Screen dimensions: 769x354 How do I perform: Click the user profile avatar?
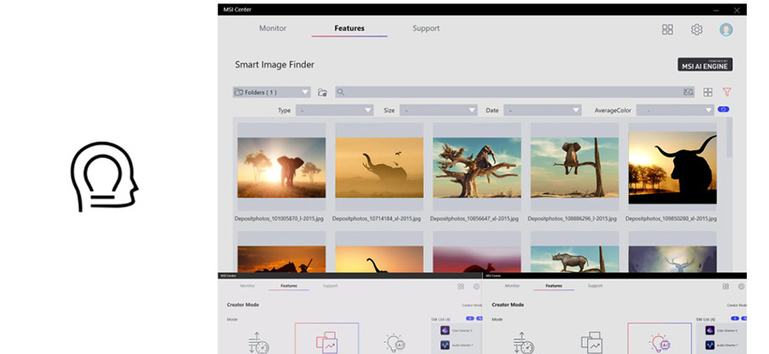(x=726, y=29)
